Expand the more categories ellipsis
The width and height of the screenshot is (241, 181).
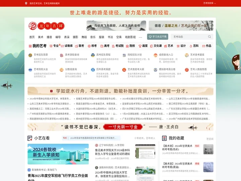pyautogui.click(x=141, y=37)
